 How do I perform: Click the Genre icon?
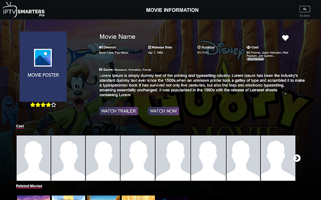[100, 69]
